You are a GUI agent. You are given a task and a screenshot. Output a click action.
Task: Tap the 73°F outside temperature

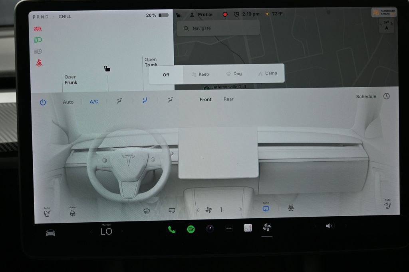coord(277,14)
